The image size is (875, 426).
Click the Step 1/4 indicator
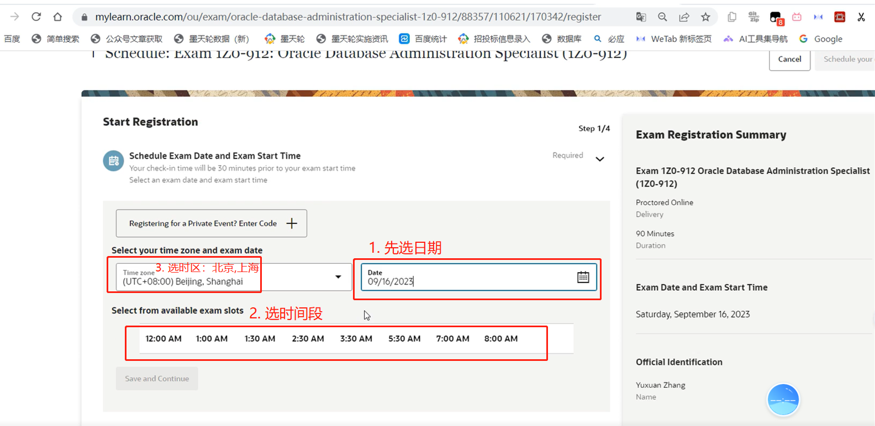594,129
